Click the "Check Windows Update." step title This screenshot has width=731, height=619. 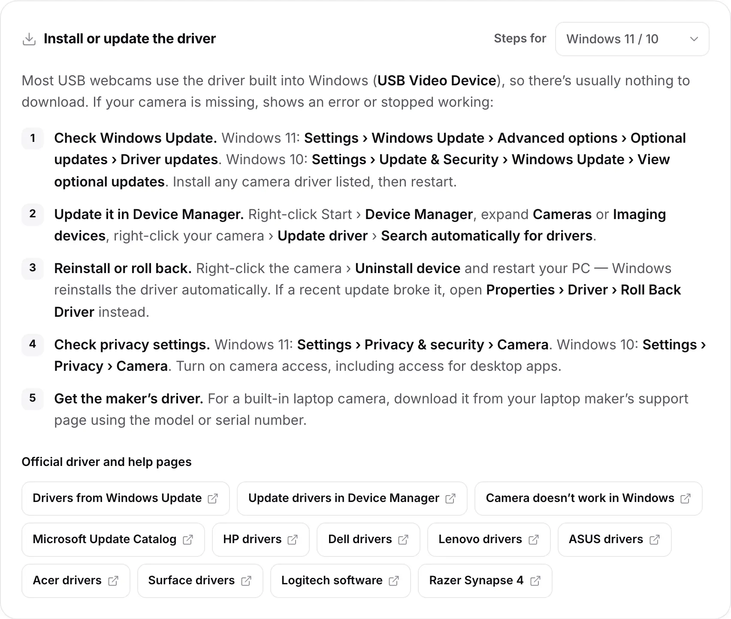tap(136, 138)
